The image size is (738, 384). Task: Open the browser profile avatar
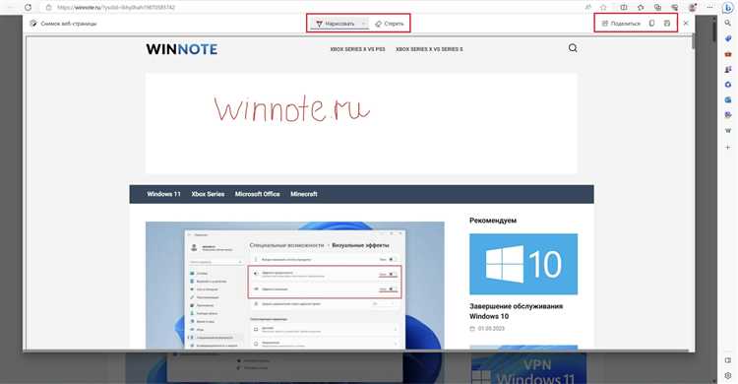click(693, 8)
